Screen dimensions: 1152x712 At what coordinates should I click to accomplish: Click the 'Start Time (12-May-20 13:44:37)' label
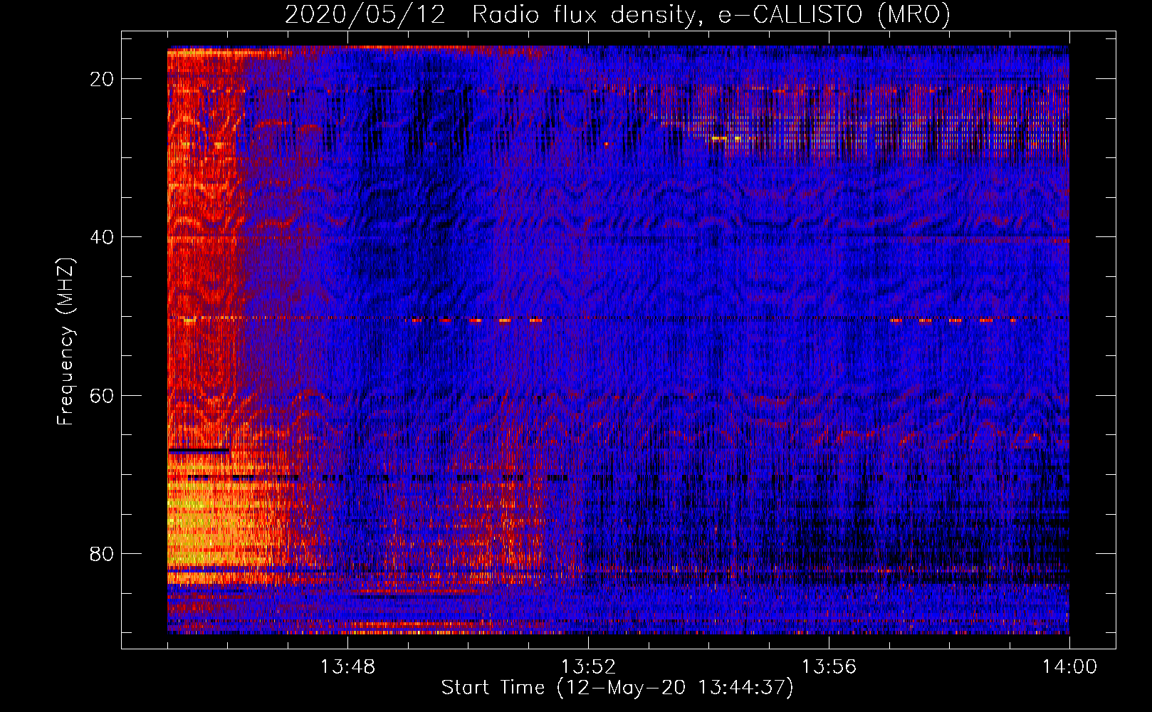pos(617,688)
